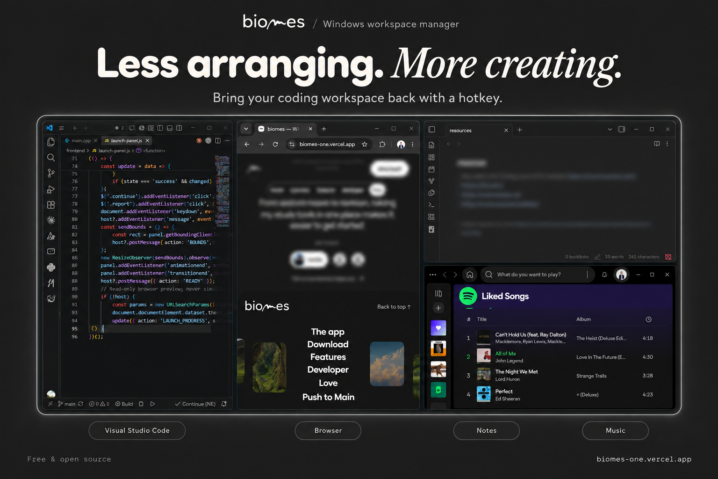Open a new tab in the browser
This screenshot has height=479, width=718.
(x=324, y=129)
